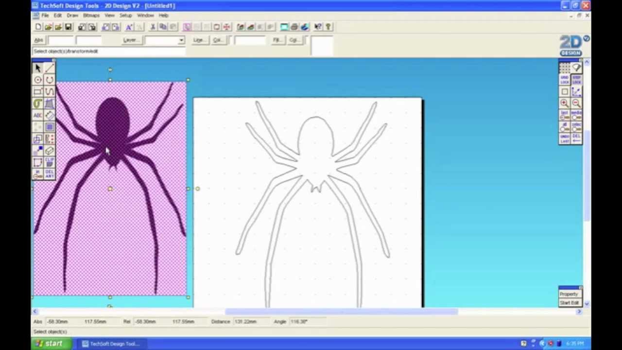622x350 pixels.
Task: Select the ABC text tool
Action: point(38,115)
